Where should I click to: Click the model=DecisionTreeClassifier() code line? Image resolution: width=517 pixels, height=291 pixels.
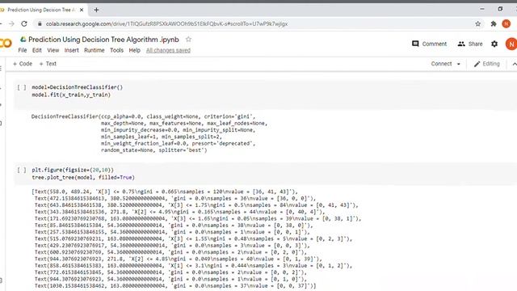[78, 87]
